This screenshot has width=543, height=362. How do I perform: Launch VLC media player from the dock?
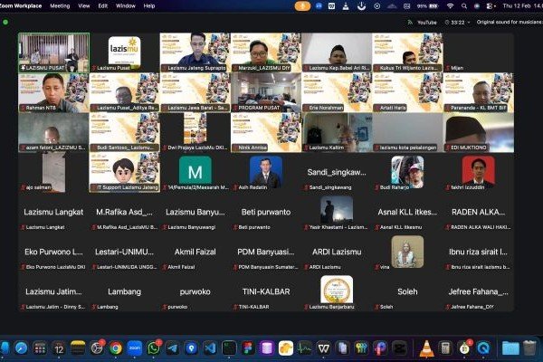coord(426,348)
